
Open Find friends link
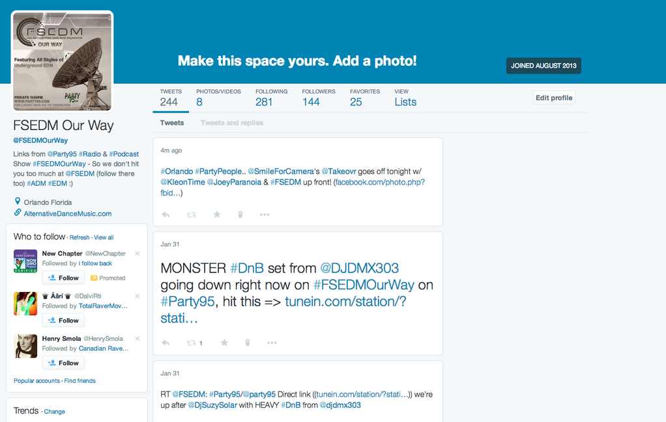[x=80, y=381]
